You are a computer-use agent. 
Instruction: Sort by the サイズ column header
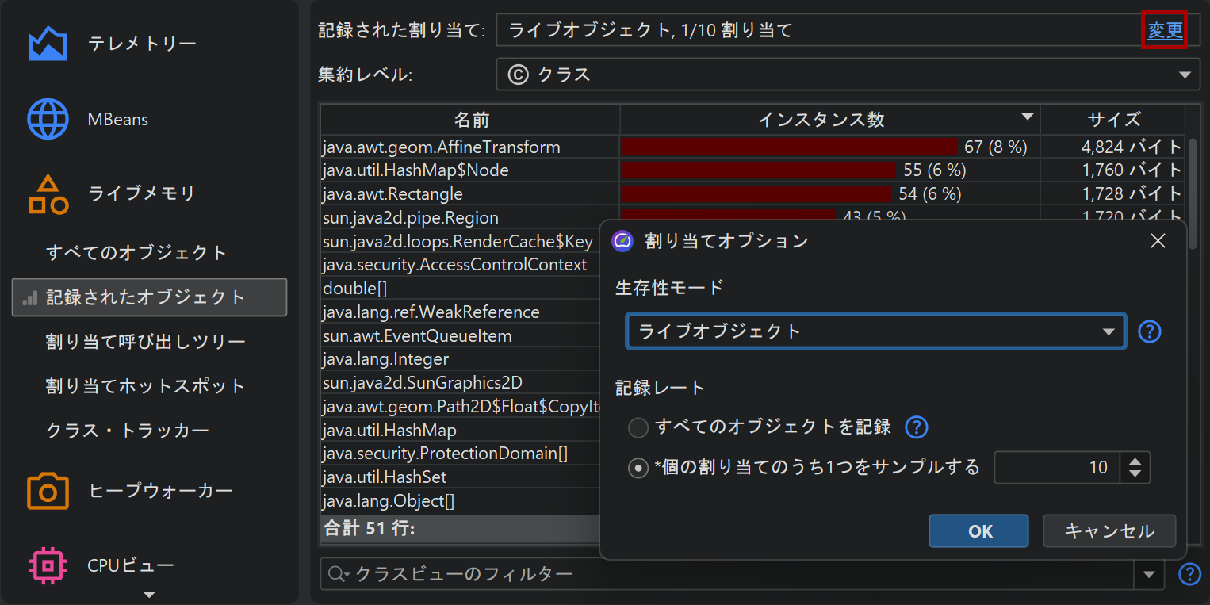click(1113, 120)
